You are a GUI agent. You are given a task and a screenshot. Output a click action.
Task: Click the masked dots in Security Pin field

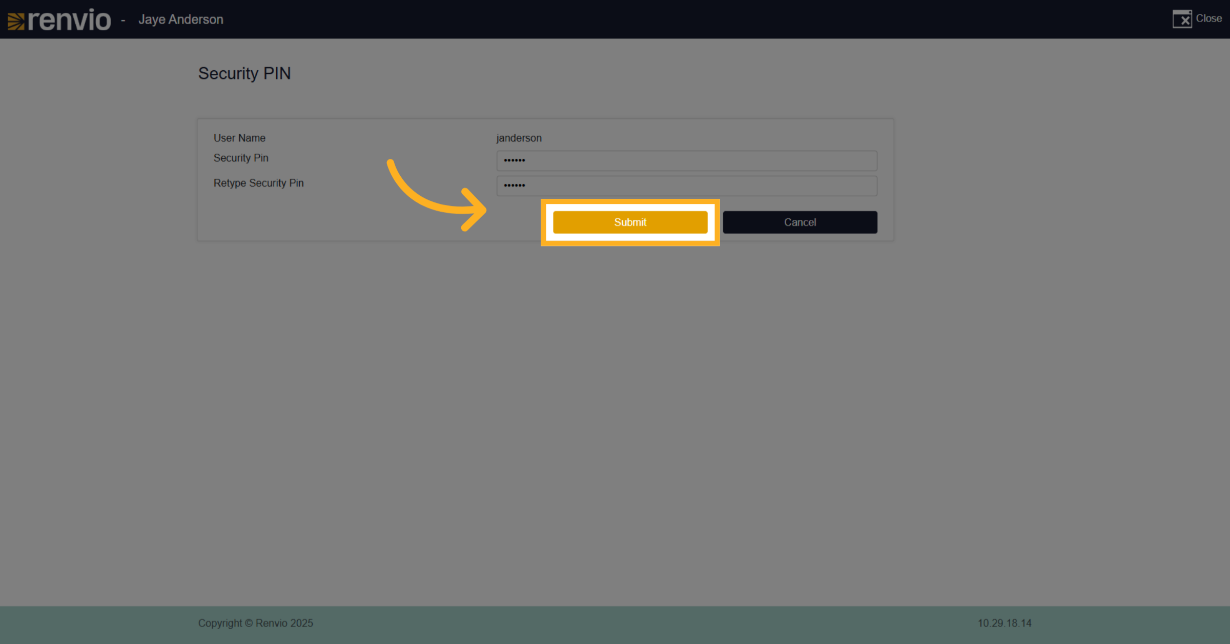click(514, 160)
